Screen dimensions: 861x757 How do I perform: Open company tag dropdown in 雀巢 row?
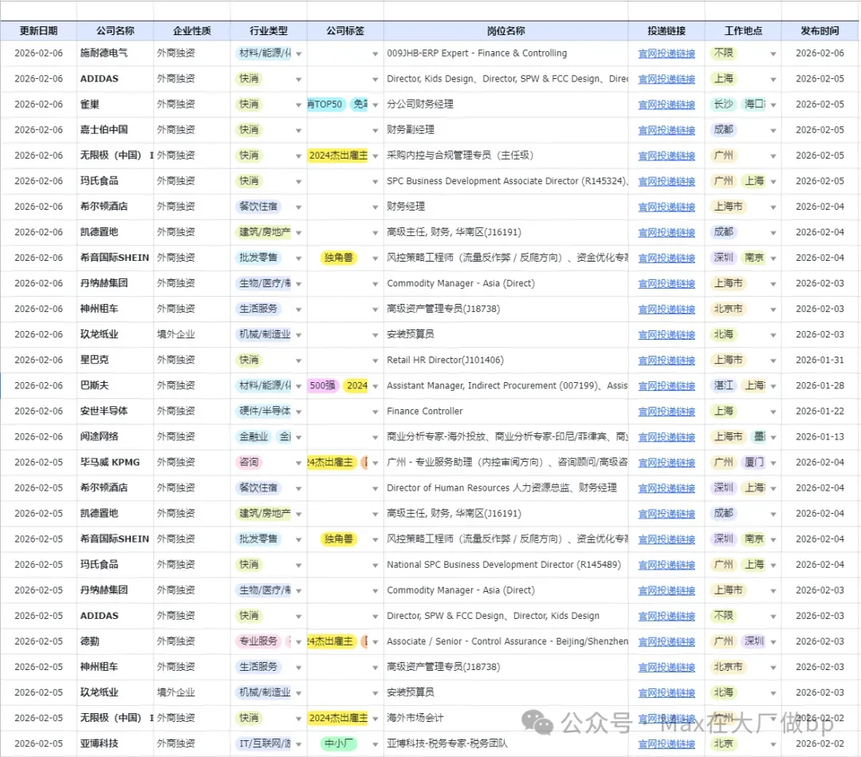tap(375, 105)
